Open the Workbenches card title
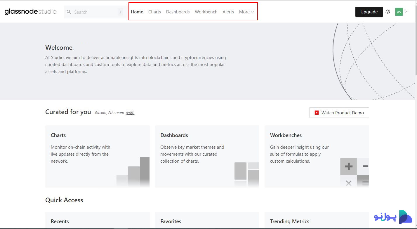The height and width of the screenshot is (229, 417). 286,135
